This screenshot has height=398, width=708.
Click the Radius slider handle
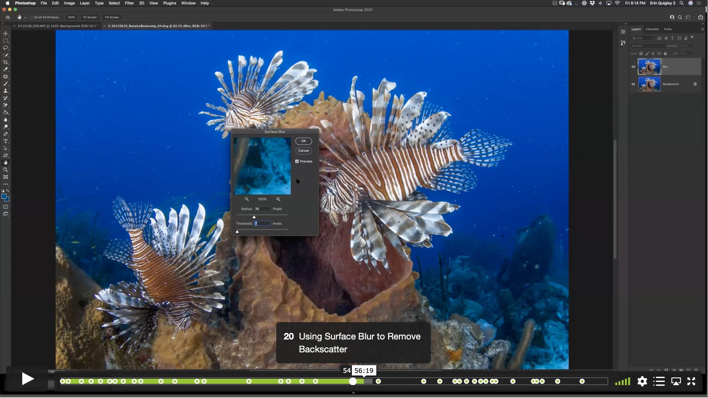[x=254, y=217]
